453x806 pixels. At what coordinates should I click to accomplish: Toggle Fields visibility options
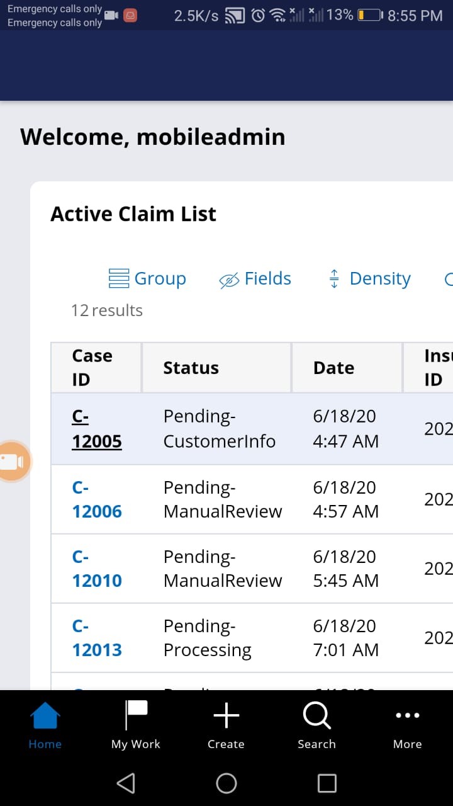tap(255, 278)
